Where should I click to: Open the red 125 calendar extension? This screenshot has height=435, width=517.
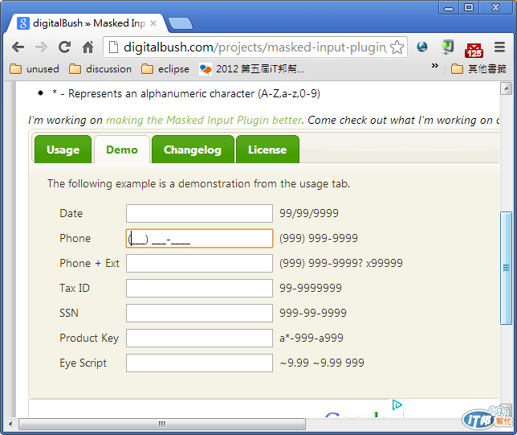474,50
